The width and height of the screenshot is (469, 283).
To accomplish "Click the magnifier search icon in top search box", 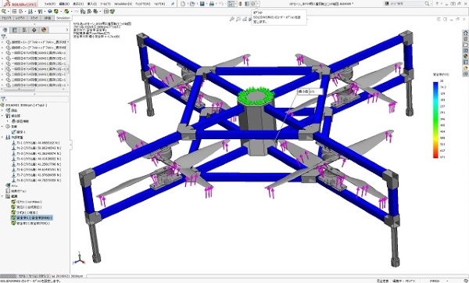I will (x=427, y=4).
